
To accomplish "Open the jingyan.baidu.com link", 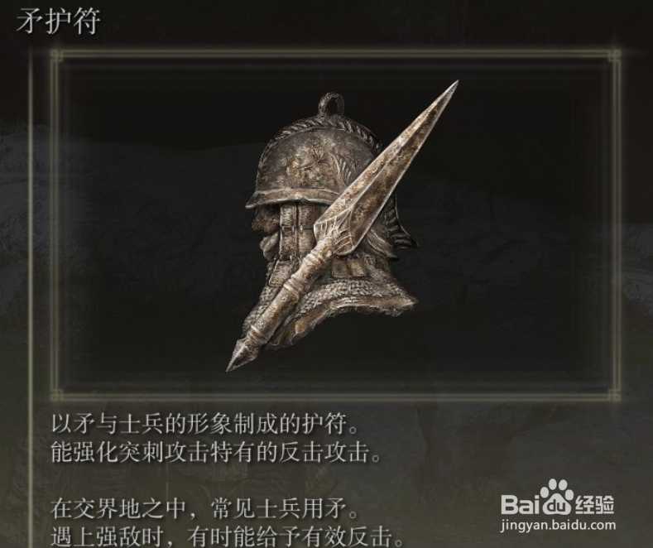I will click(x=558, y=526).
